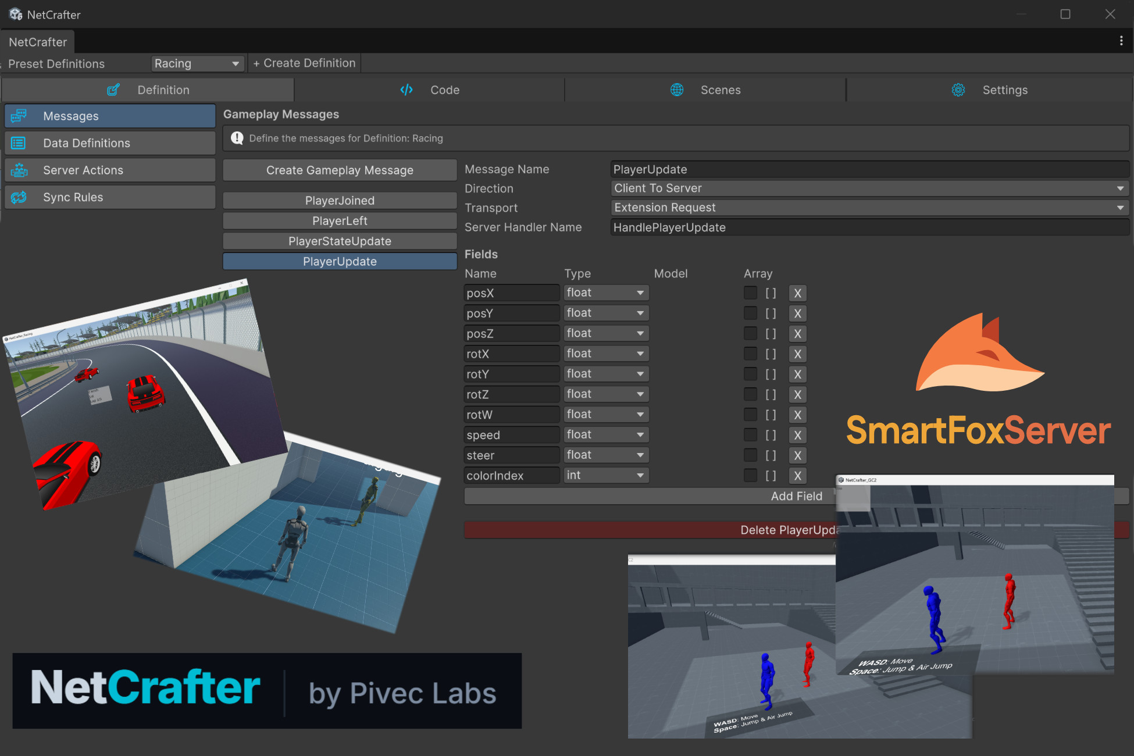Open the Direction dropdown Client To Server
The width and height of the screenshot is (1134, 756).
click(x=870, y=188)
